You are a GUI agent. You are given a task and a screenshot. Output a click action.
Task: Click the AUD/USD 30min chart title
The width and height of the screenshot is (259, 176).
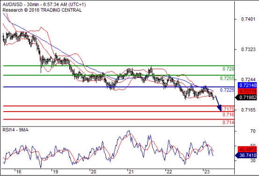tap(44, 4)
